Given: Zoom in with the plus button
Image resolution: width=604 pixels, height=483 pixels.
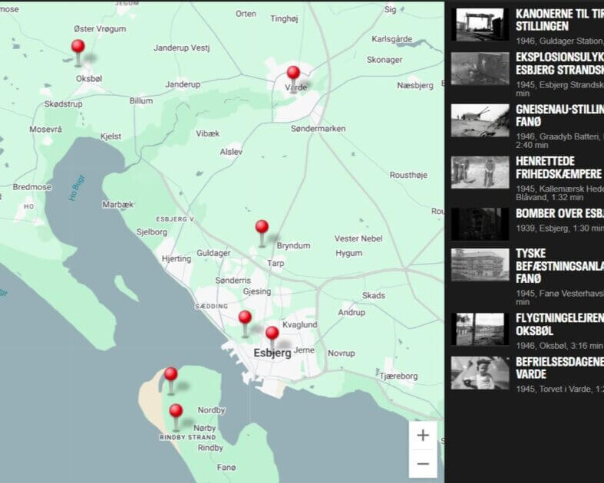Looking at the screenshot, I should click(423, 435).
